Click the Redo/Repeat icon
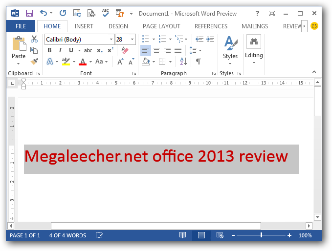The height and width of the screenshot is (251, 332). (63, 13)
